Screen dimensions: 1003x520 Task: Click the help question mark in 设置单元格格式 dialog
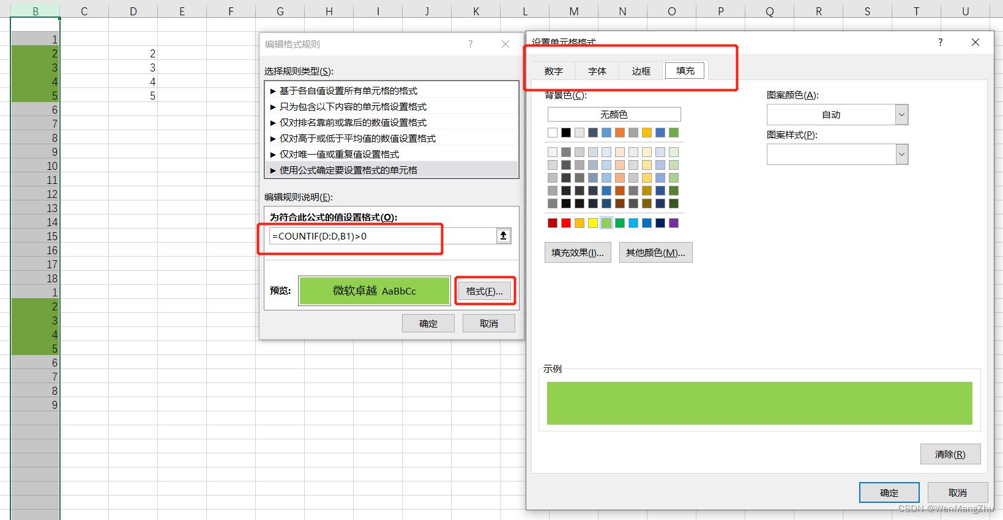[941, 42]
